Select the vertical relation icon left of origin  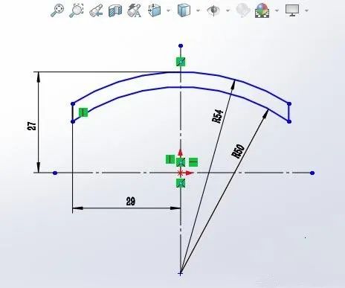pos(170,159)
